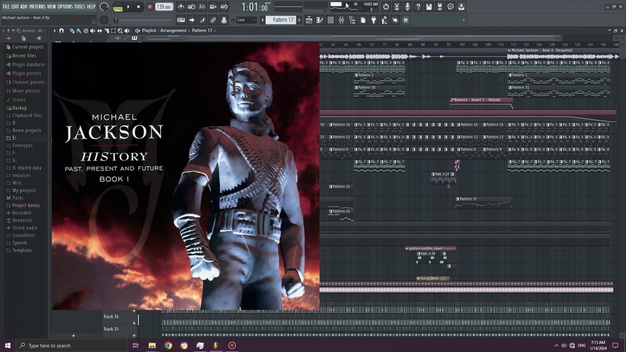This screenshot has height=352, width=626.
Task: Select the playlist Paint brush tool
Action: pyautogui.click(x=78, y=31)
